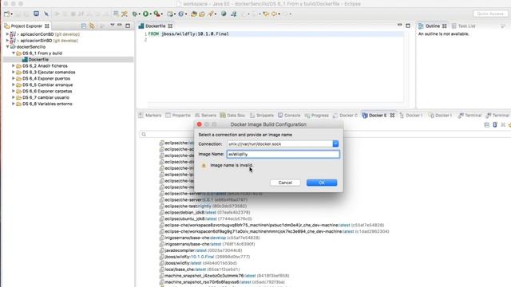The height and width of the screenshot is (287, 511).
Task: Click the web browser globe icon
Action: [x=224, y=14]
